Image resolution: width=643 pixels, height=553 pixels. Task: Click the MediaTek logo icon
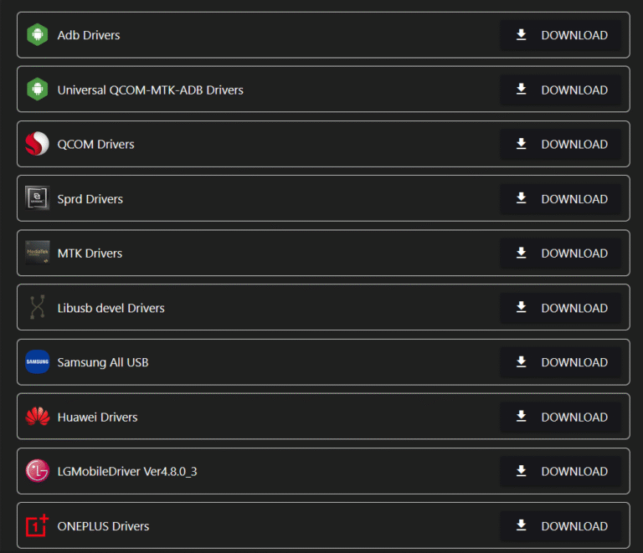pos(37,253)
